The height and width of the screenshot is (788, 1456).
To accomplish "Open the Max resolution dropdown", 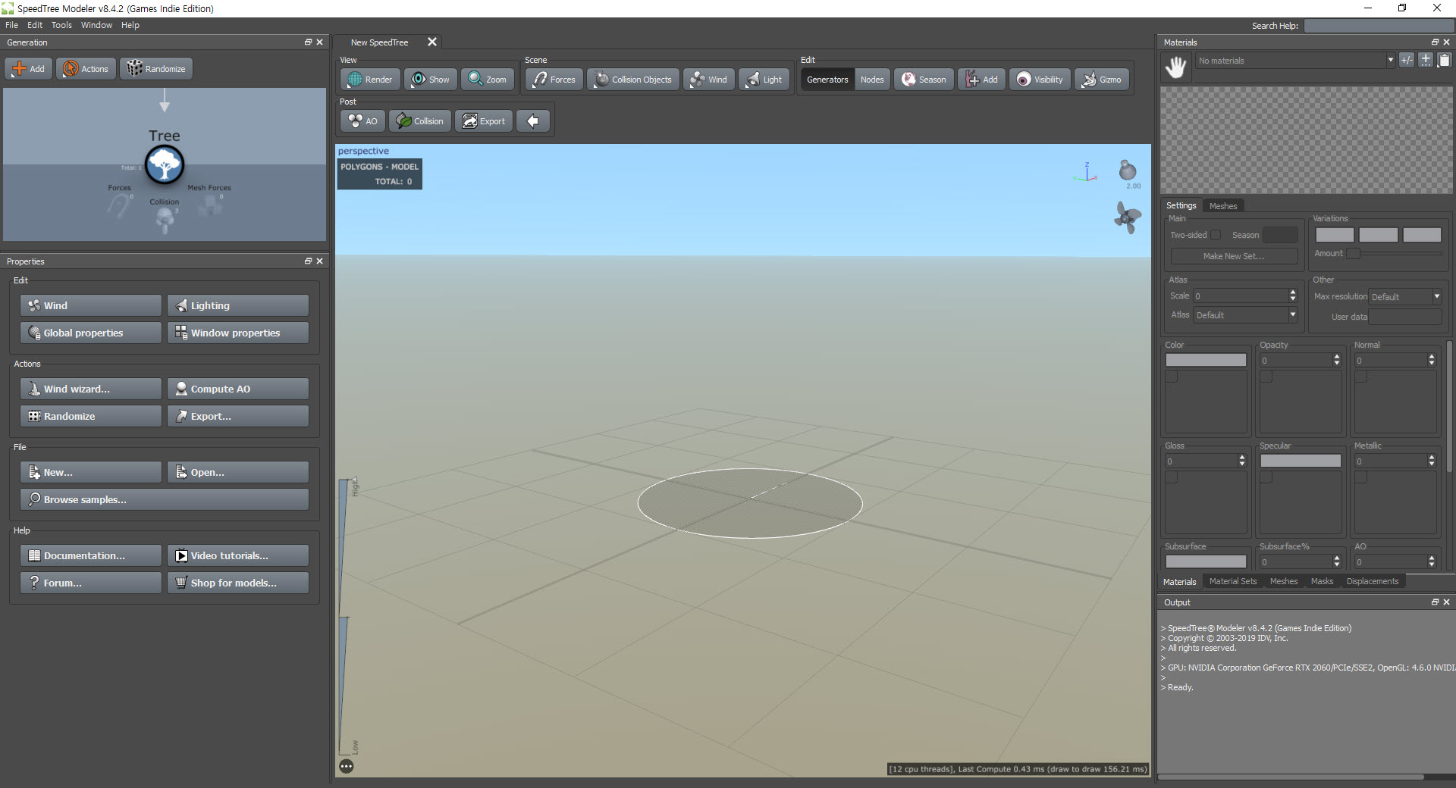I will point(1405,297).
